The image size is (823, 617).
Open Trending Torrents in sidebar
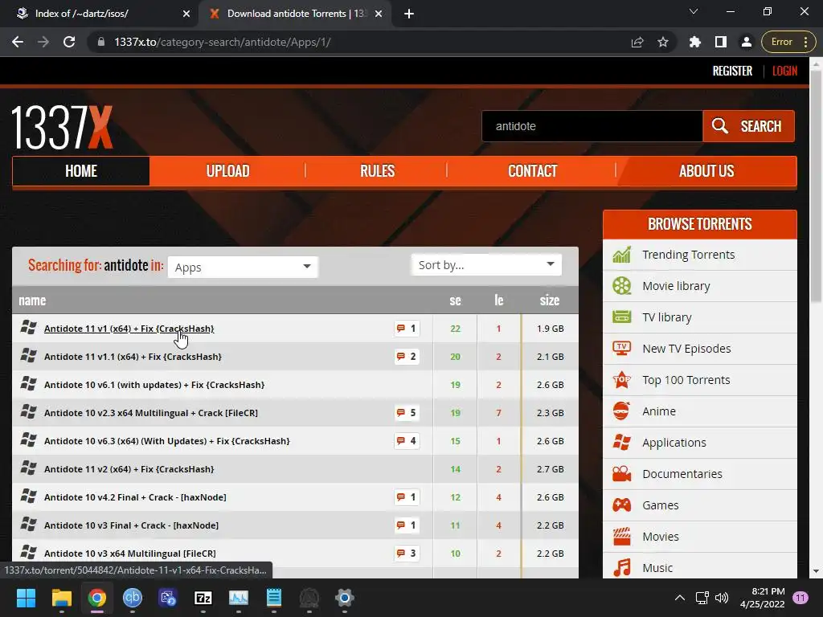tap(700, 255)
